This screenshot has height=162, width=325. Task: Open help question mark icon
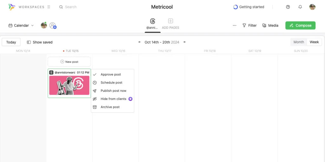[x=288, y=7]
